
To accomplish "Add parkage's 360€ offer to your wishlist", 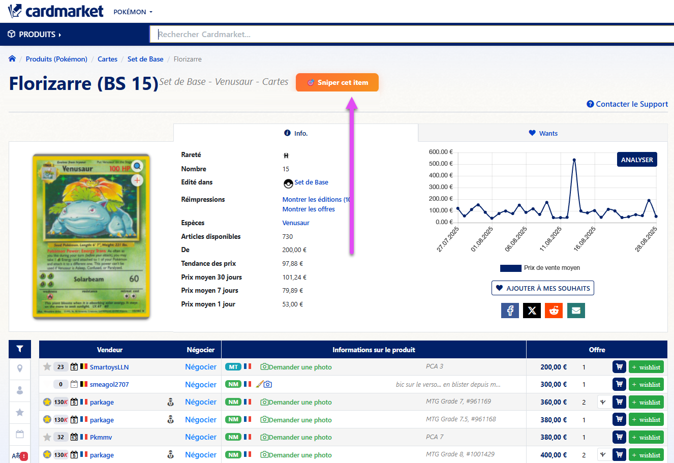I will [x=646, y=402].
